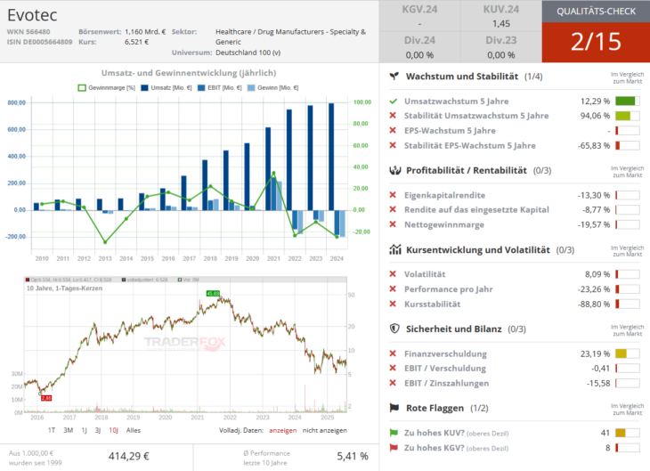Click the Börsenwert 1,160 Mrd. € value

coord(145,31)
